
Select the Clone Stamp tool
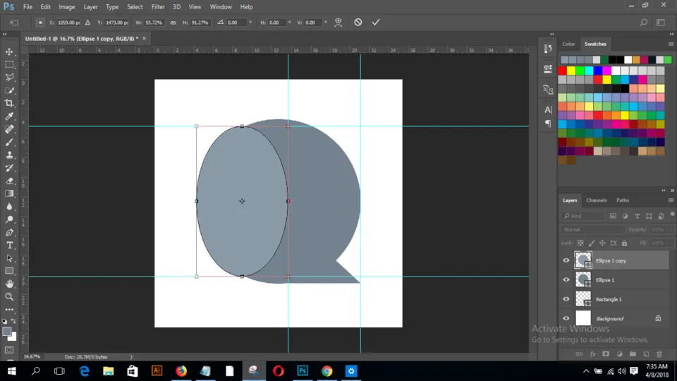coord(9,155)
